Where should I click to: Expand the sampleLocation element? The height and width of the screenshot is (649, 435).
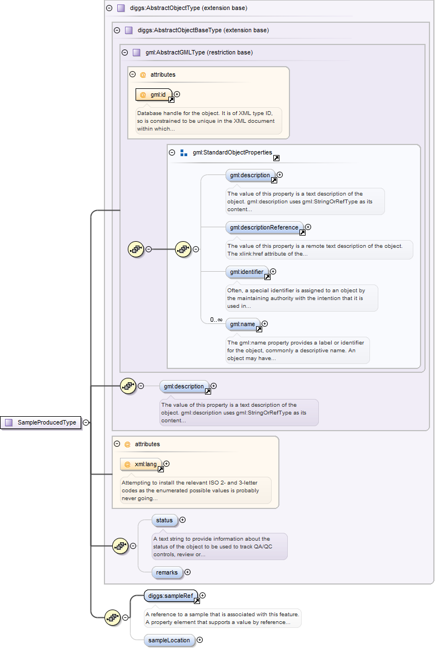(199, 640)
